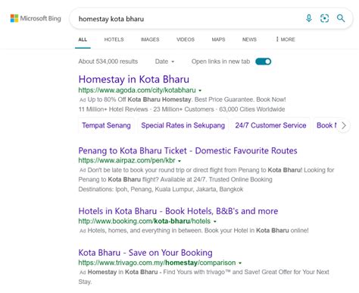The height and width of the screenshot is (293, 359).
Task: Click the Tempat Senang sitelink
Action: tap(106, 125)
